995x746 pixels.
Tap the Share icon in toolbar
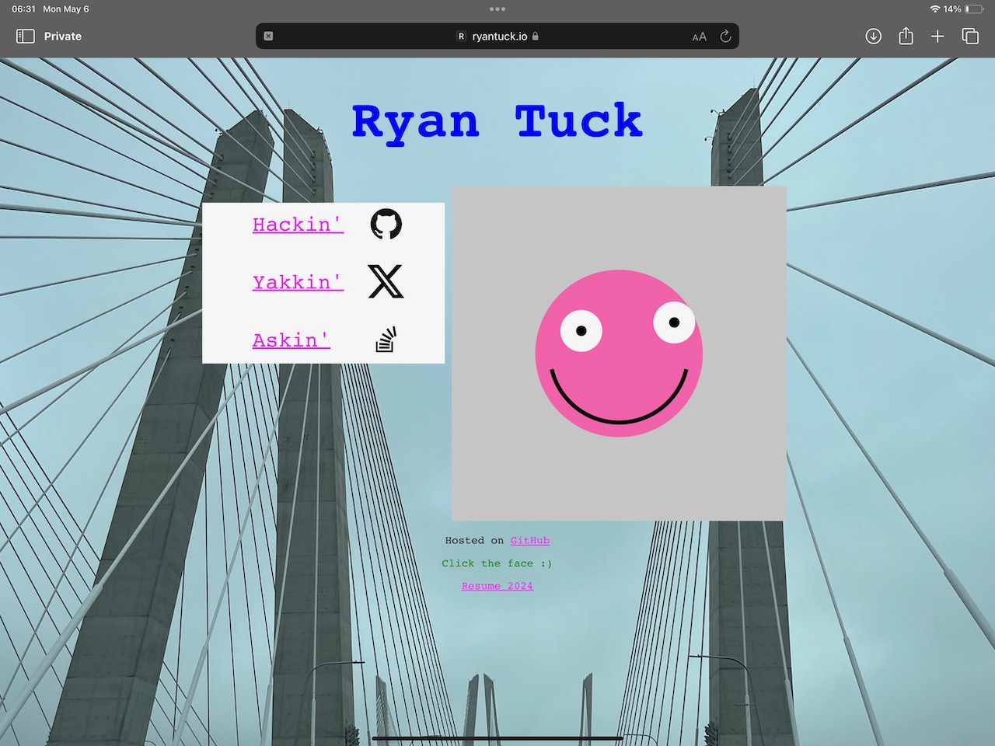[906, 37]
